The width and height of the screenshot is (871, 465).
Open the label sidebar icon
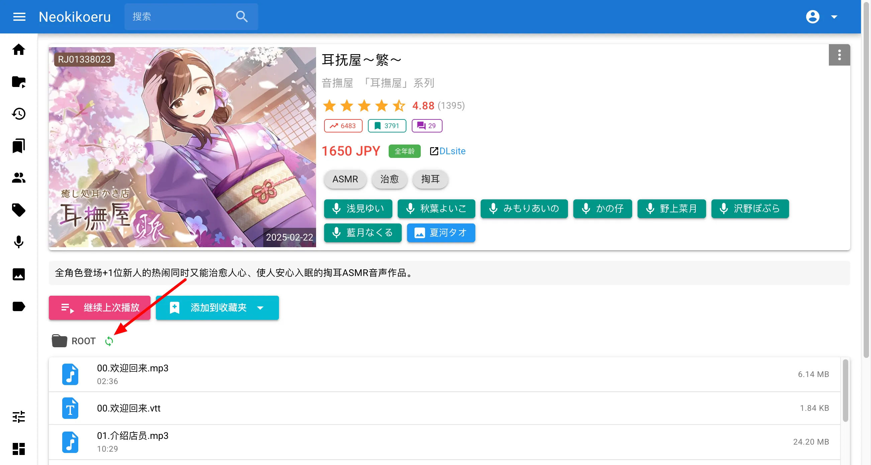[x=19, y=306]
